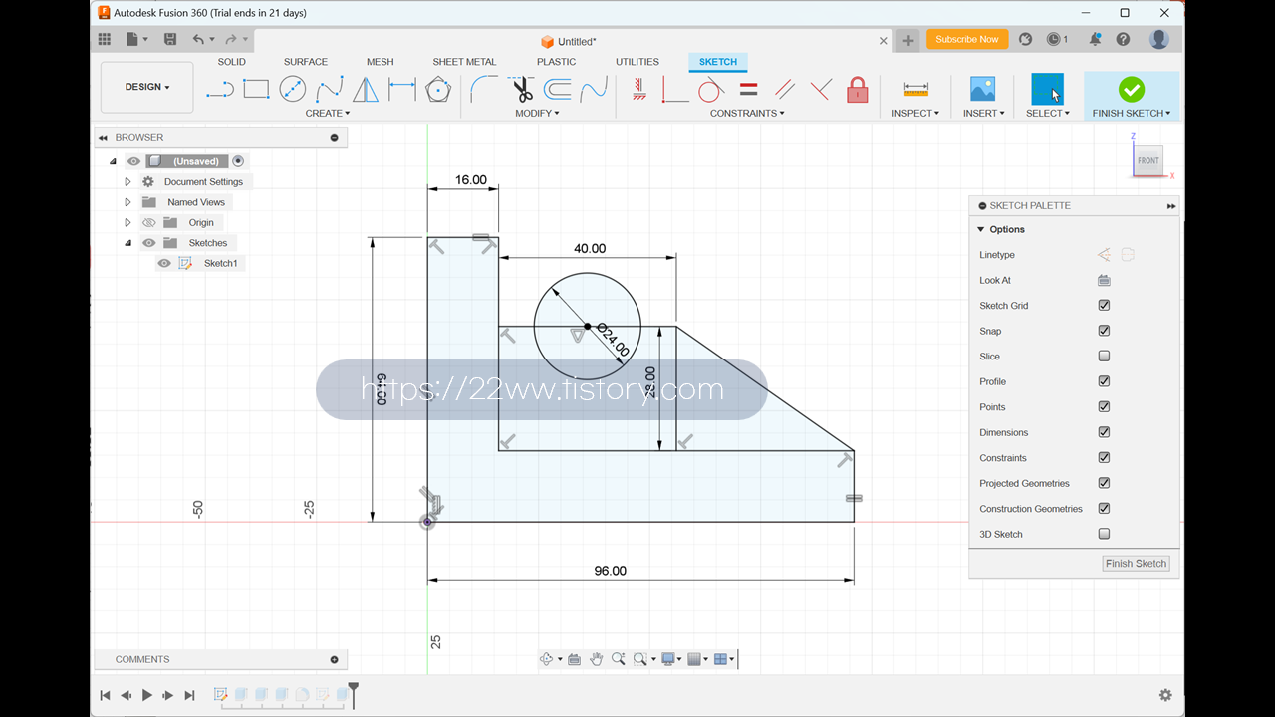Click the Finish Sketch button in palette

(x=1137, y=564)
